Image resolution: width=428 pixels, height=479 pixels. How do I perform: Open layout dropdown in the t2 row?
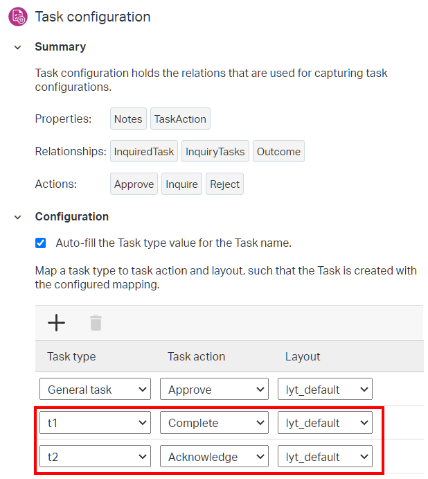coord(326,457)
